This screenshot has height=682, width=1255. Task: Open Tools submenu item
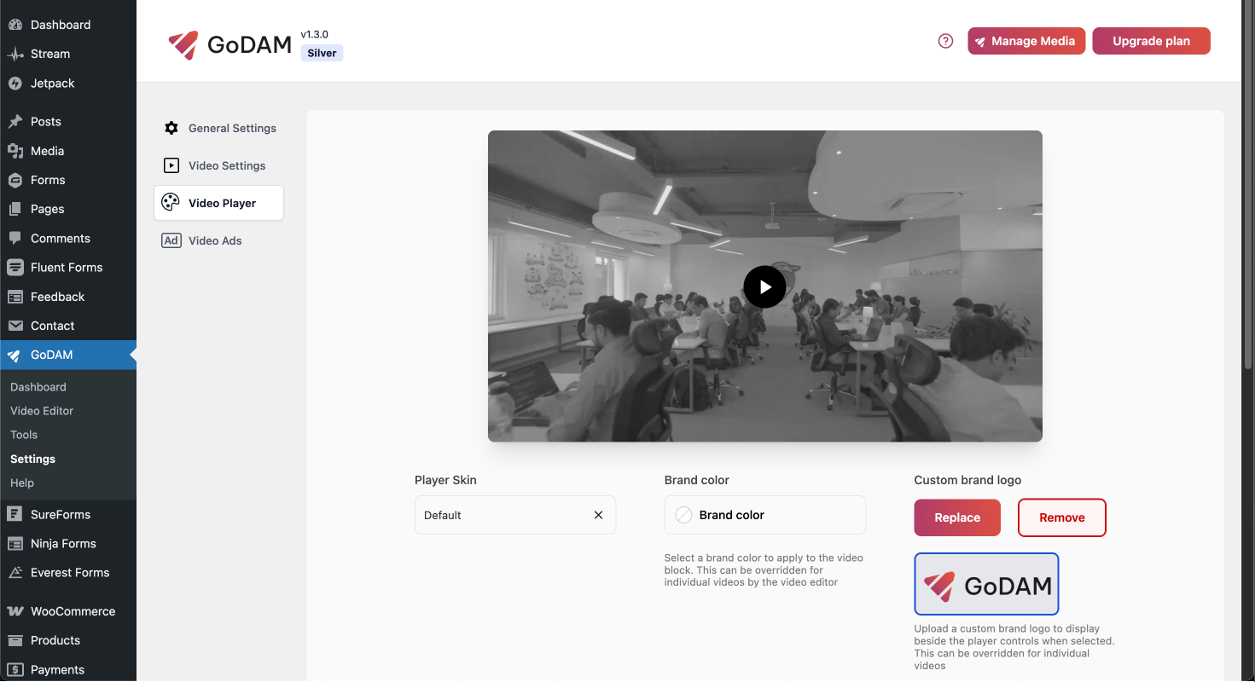click(24, 435)
